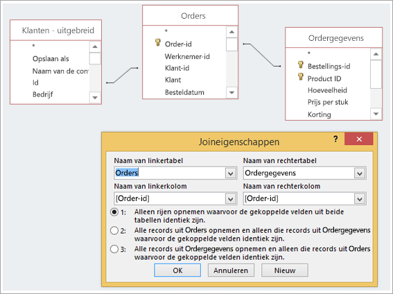
Task: Click the Order-id primary key icon
Action: (x=157, y=42)
